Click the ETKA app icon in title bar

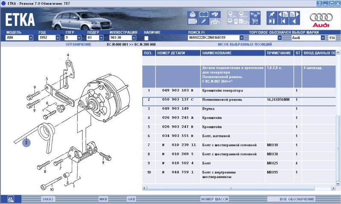point(3,3)
